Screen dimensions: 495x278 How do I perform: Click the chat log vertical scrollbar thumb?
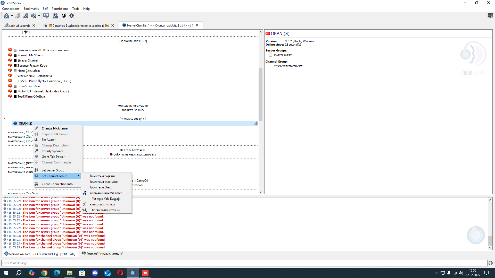click(490, 241)
